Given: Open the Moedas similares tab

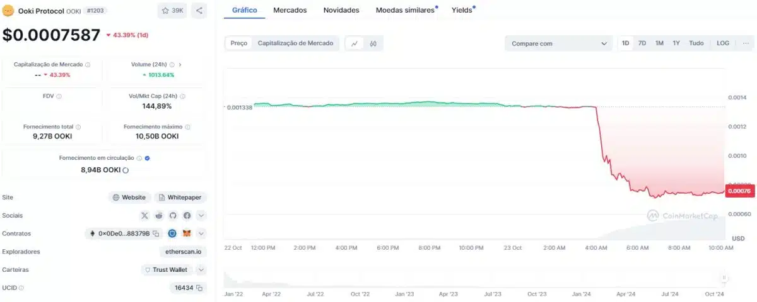Looking at the screenshot, I should (406, 10).
